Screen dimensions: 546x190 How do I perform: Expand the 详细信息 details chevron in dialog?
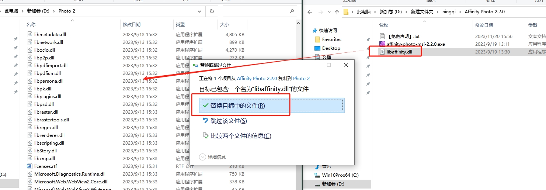[202, 157]
